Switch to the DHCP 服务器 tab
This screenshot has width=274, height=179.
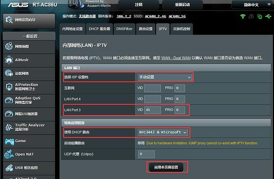99,29
